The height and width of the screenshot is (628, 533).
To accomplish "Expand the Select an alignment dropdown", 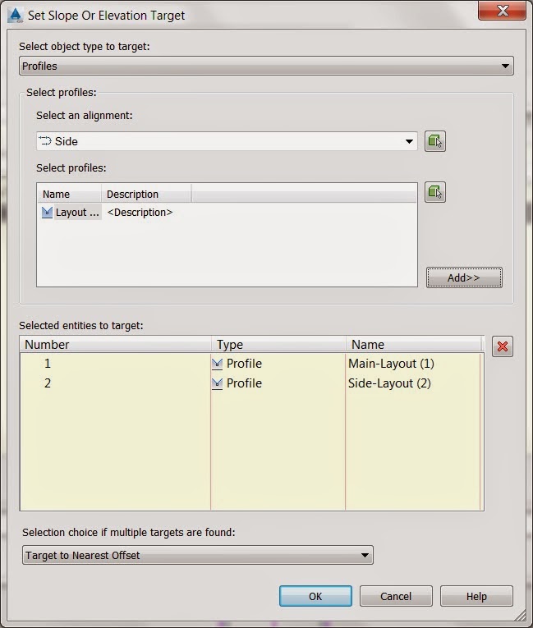I will pyautogui.click(x=227, y=141).
